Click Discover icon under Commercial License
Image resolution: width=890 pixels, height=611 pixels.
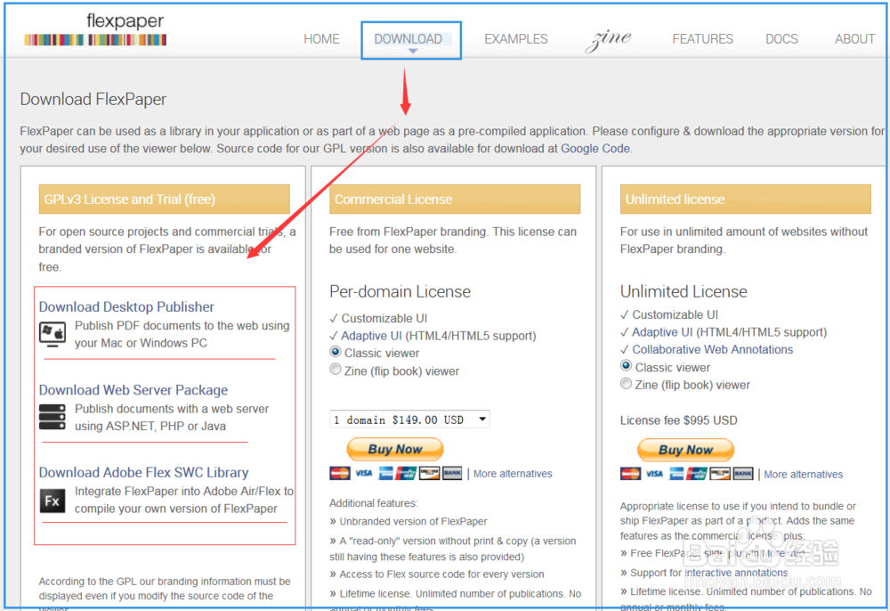tap(429, 473)
